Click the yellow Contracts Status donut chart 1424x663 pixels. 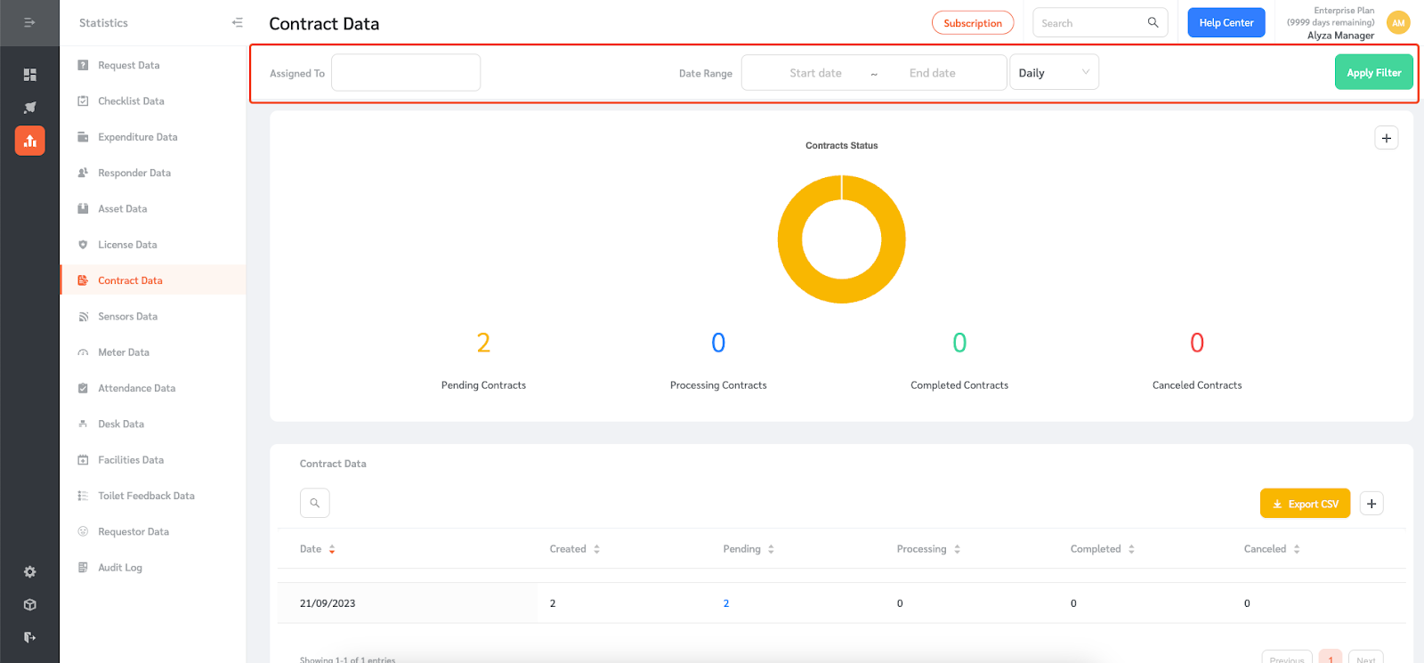tap(841, 239)
